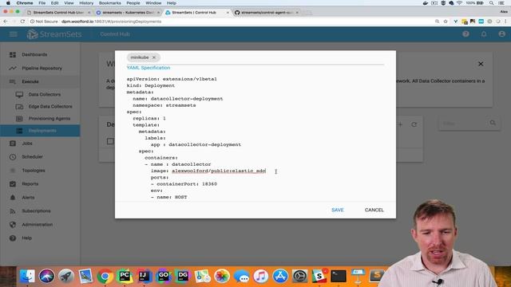Screen dimensions: 511x287
Task: Toggle the select-all deployments checkbox
Action: point(110,141)
